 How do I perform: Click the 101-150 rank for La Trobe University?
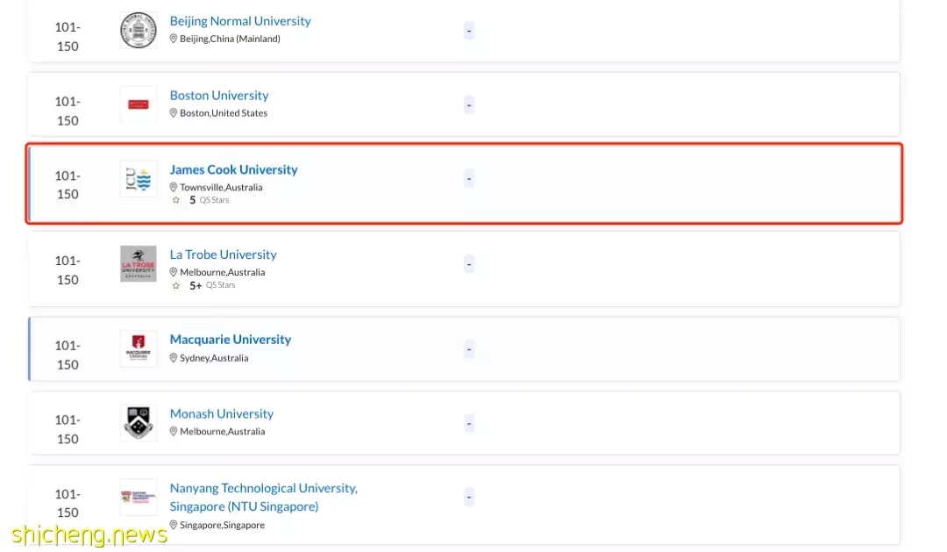pos(68,270)
